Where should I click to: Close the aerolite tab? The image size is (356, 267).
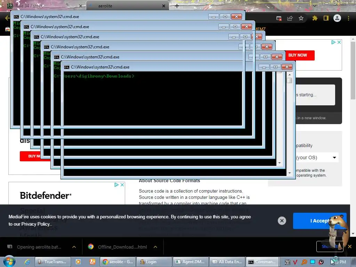[x=164, y=6]
